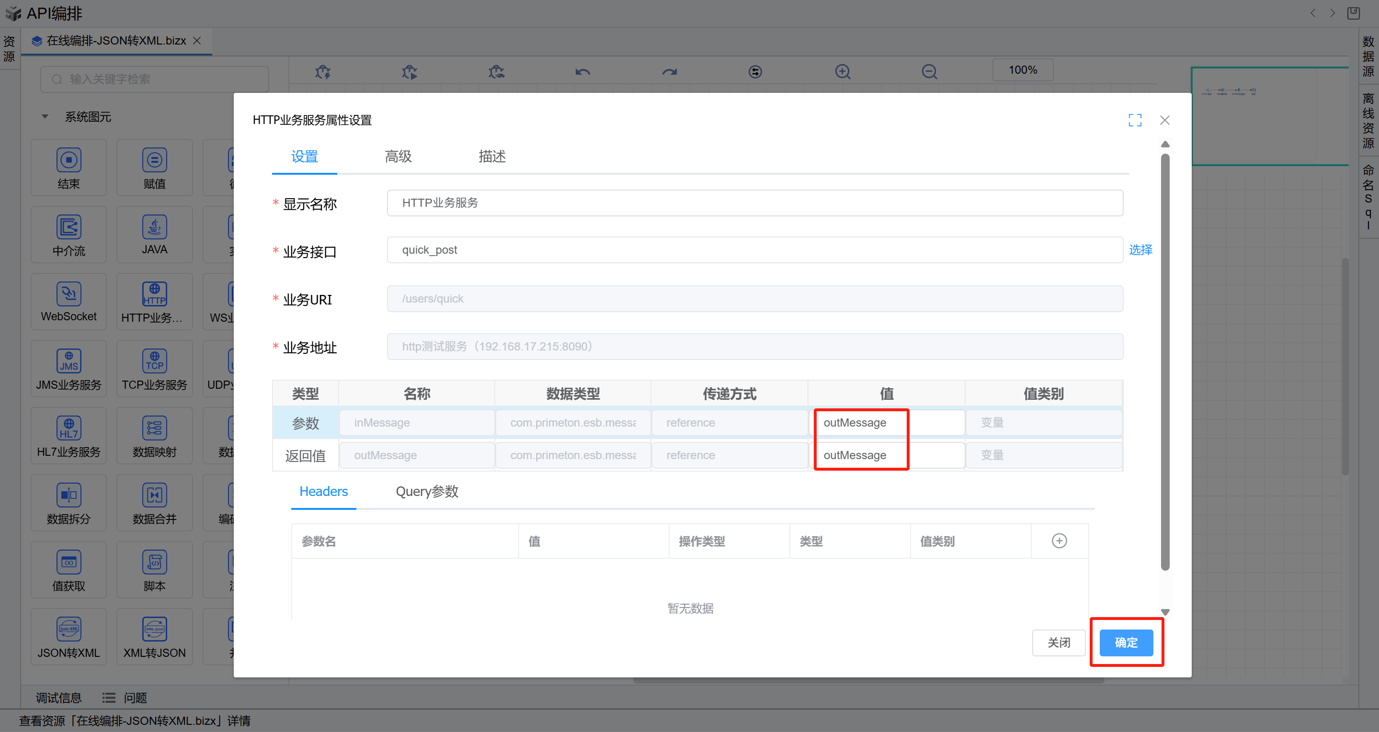Select the WebSocket component icon
The image size is (1379, 732).
68,294
